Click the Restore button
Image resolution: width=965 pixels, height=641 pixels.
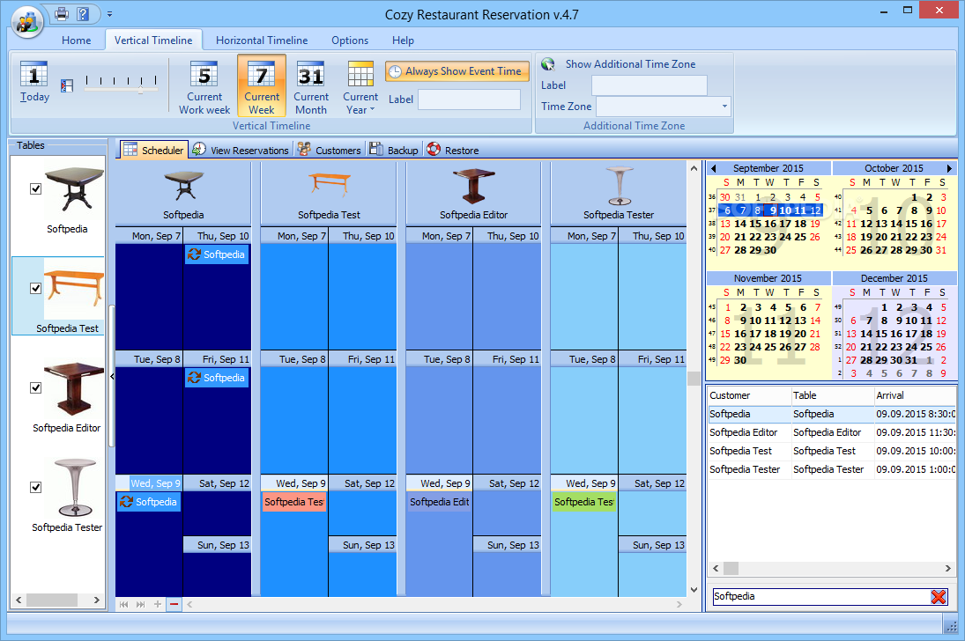pos(453,150)
